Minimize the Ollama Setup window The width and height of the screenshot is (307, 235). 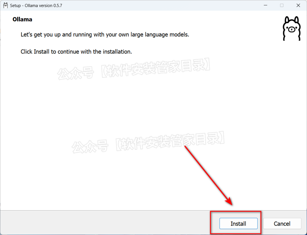265,5
